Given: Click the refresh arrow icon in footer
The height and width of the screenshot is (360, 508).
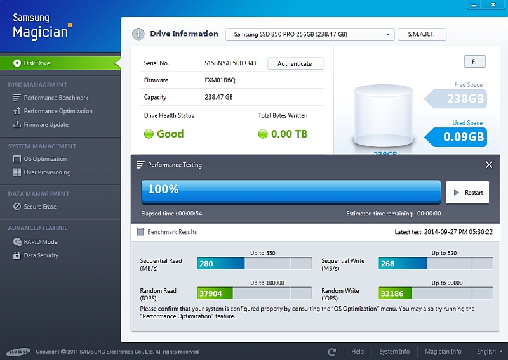Looking at the screenshot, I should [331, 352].
